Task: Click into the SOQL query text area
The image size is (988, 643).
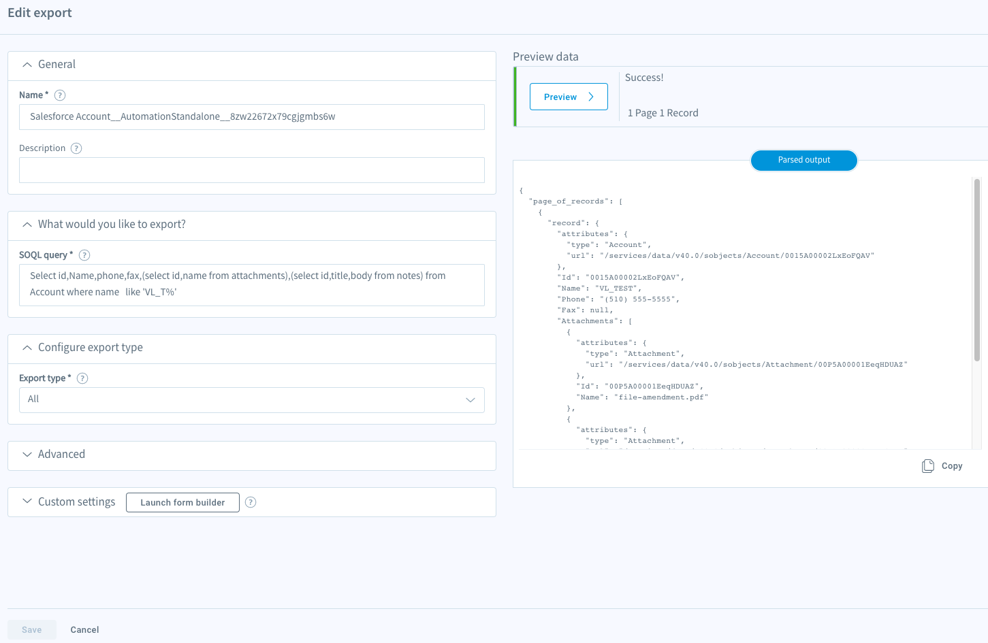Action: (252, 285)
